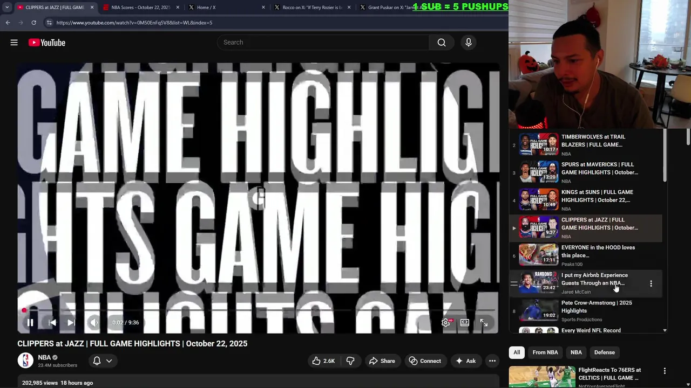Viewport: 691px width, 388px height.
Task: Open the player settings gear
Action: click(x=446, y=323)
